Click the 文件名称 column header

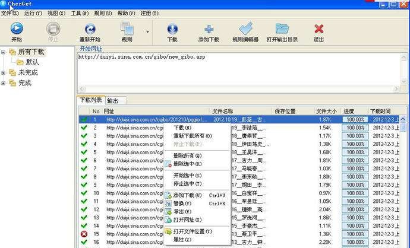pos(241,111)
